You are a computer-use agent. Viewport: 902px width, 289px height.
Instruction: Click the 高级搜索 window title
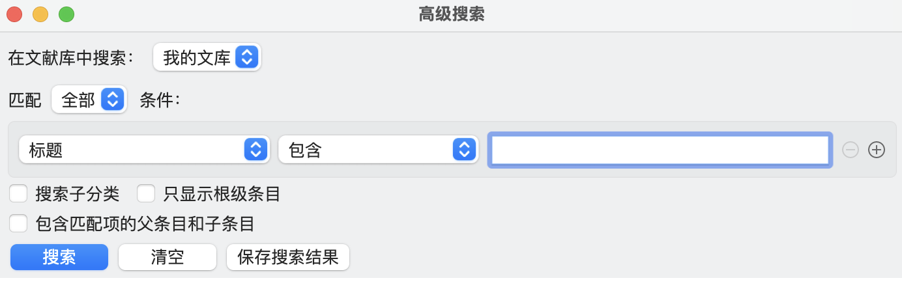pos(451,14)
